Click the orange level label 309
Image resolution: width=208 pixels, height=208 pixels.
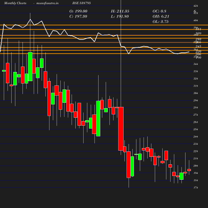[x=198, y=33]
